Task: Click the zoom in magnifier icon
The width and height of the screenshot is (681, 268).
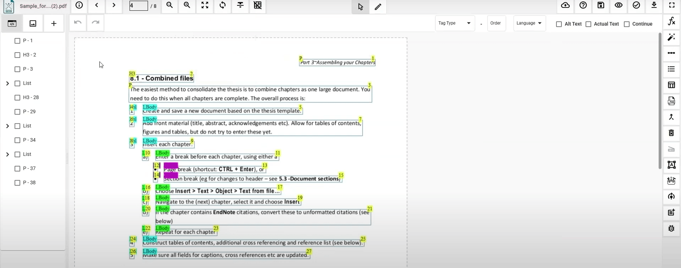Action: [x=187, y=5]
